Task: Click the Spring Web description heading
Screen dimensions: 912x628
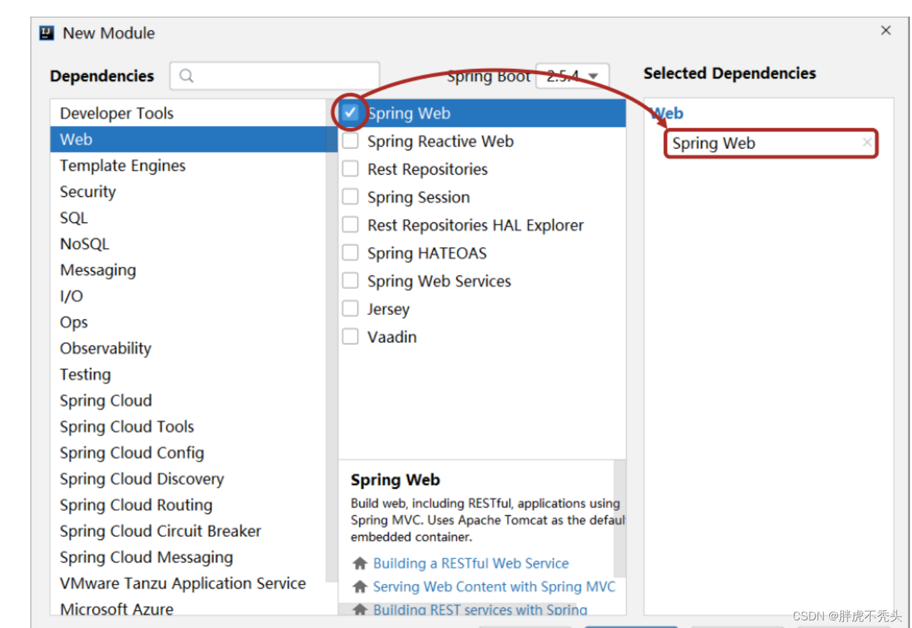Action: pyautogui.click(x=395, y=480)
